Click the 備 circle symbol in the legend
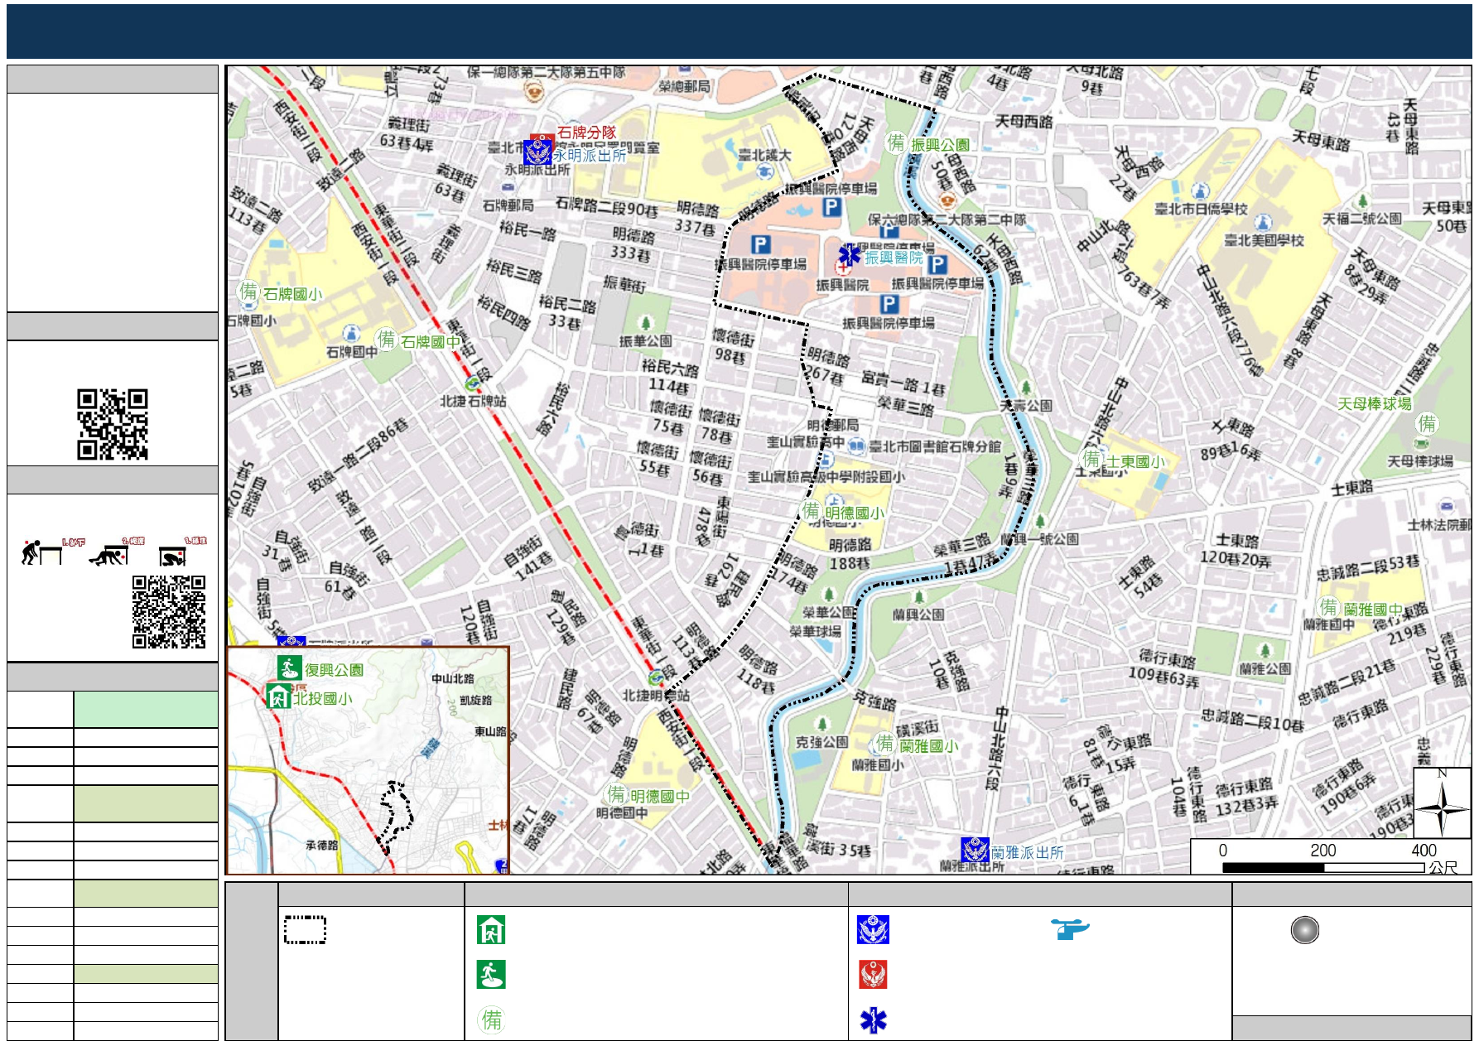1479x1046 pixels. (x=491, y=1019)
